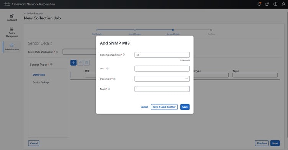288x150 pixels.
Task: Open the help question mark icon
Action: point(275,4)
